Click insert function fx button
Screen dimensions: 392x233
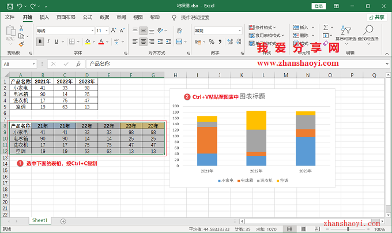click(x=78, y=64)
